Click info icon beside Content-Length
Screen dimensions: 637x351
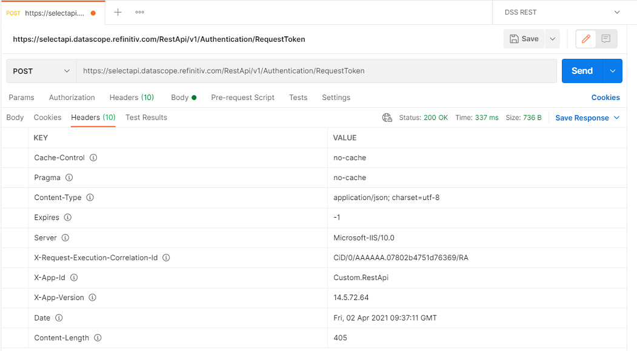click(x=98, y=338)
